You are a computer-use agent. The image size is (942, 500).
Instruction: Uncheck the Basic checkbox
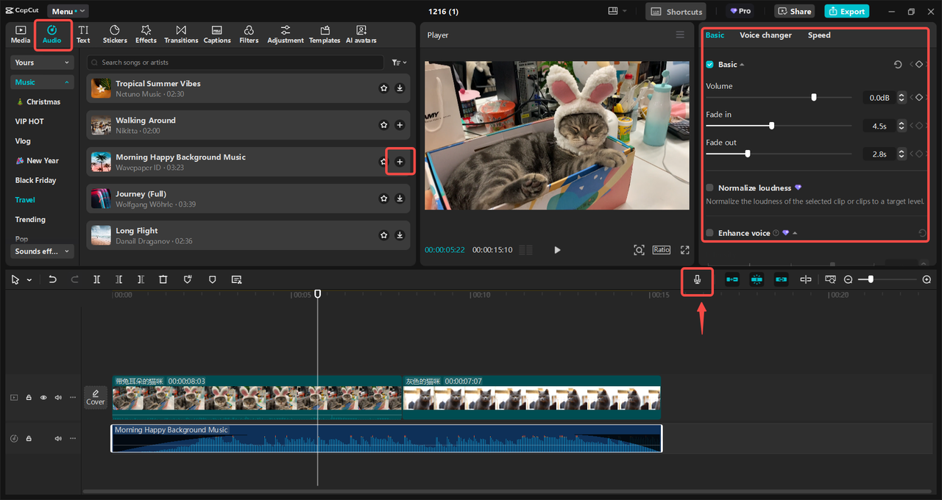710,65
